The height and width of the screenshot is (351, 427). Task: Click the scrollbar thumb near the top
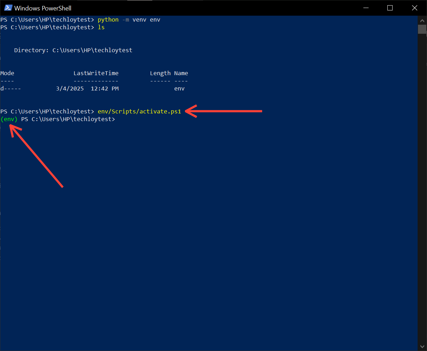(x=422, y=30)
